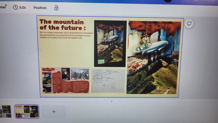Screen dimensions: 218x123
Task: Click the lock icon in toolbar
Action: point(56,8)
